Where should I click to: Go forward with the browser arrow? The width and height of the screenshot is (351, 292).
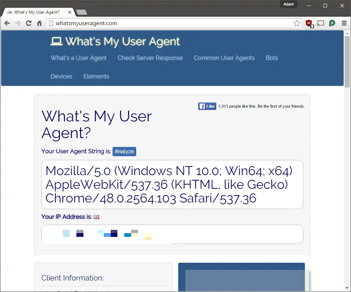[18, 23]
